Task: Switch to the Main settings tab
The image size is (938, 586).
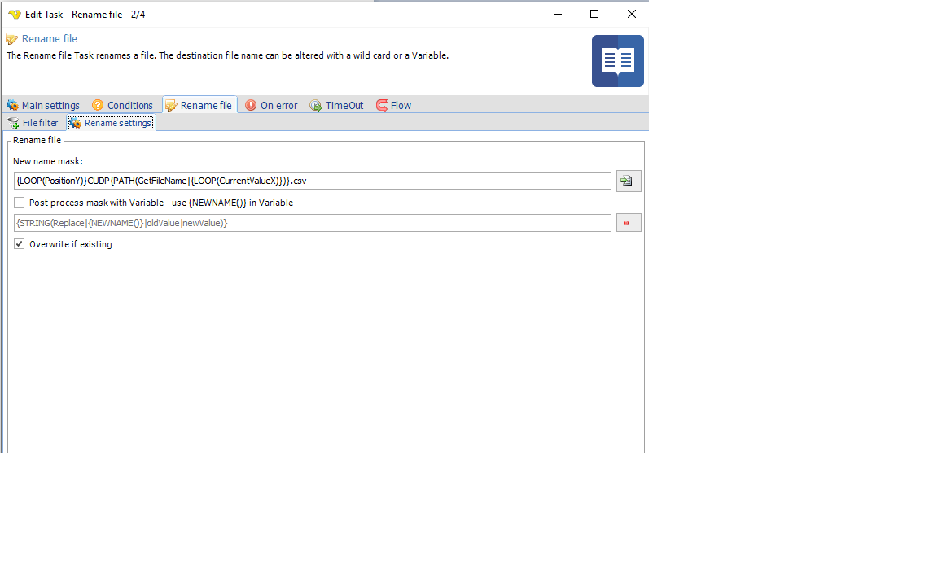Action: click(x=50, y=105)
